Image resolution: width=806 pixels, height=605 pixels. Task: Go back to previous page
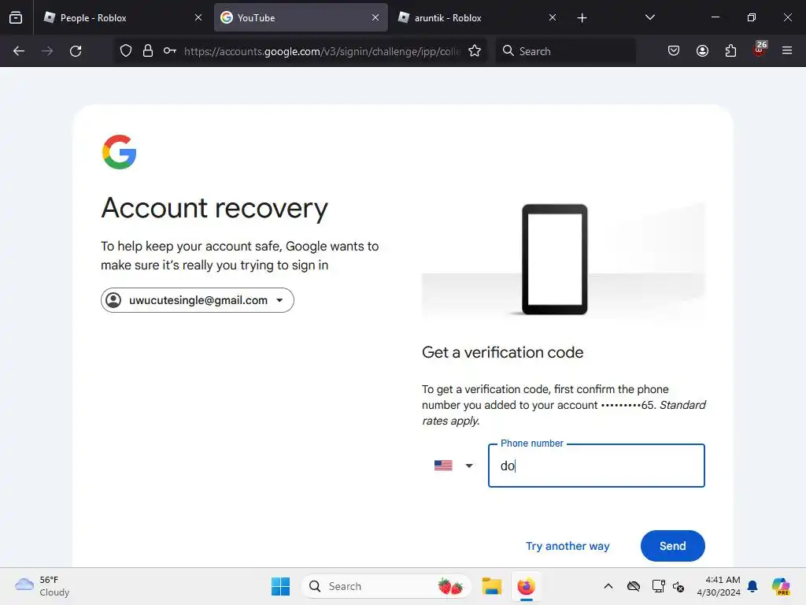pos(19,51)
